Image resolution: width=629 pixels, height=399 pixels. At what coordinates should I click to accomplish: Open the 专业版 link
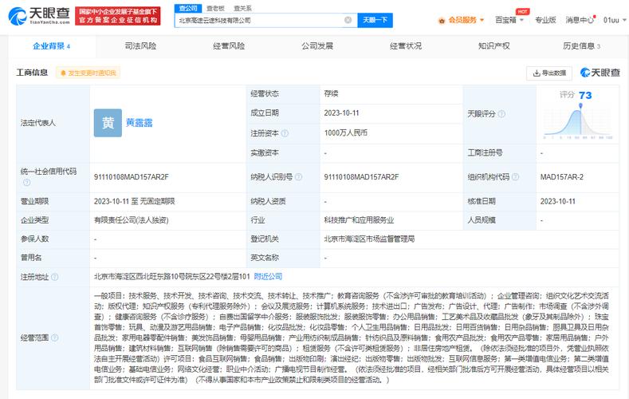(545, 20)
